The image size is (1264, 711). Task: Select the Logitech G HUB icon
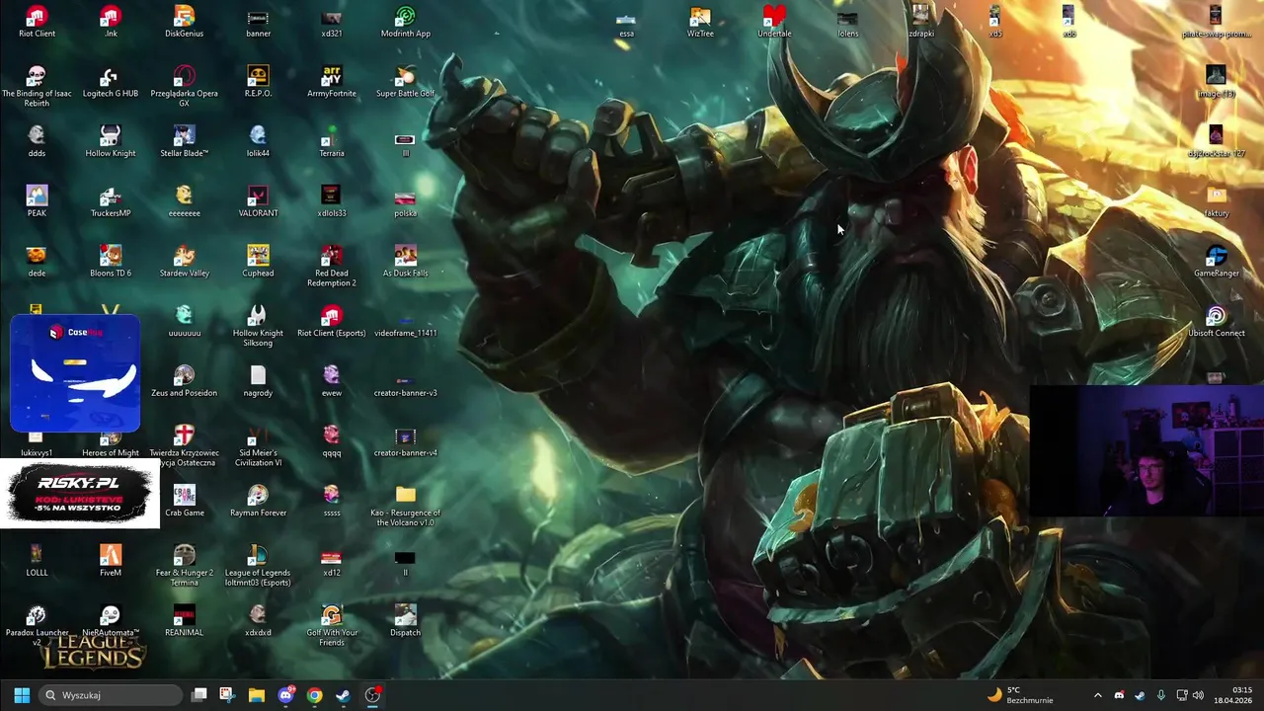[111, 82]
